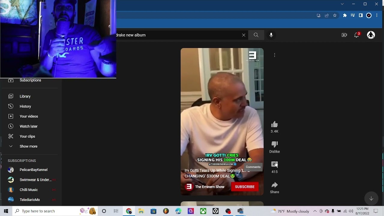This screenshot has width=384, height=216.
Task: Click the short's title text
Action: [x=217, y=173]
